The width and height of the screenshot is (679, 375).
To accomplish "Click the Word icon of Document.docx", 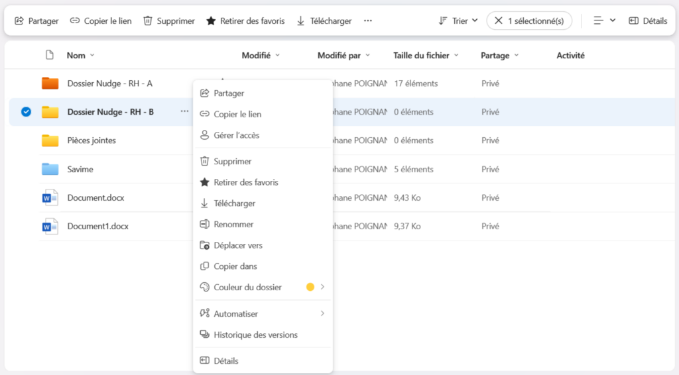I will pyautogui.click(x=50, y=197).
